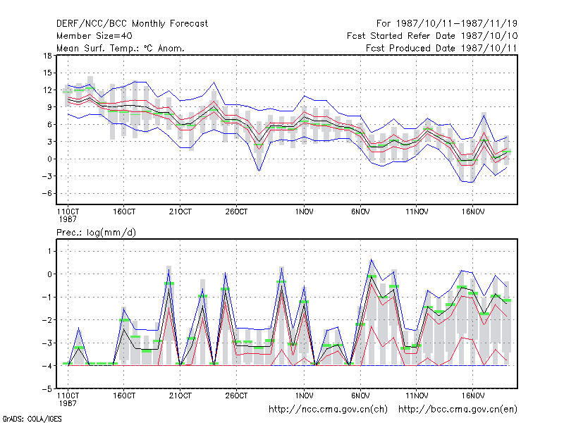Image resolution: width=564 pixels, height=423 pixels.
Task: Click the Mean Surf. Temp. anomaly label
Action: coord(121,48)
